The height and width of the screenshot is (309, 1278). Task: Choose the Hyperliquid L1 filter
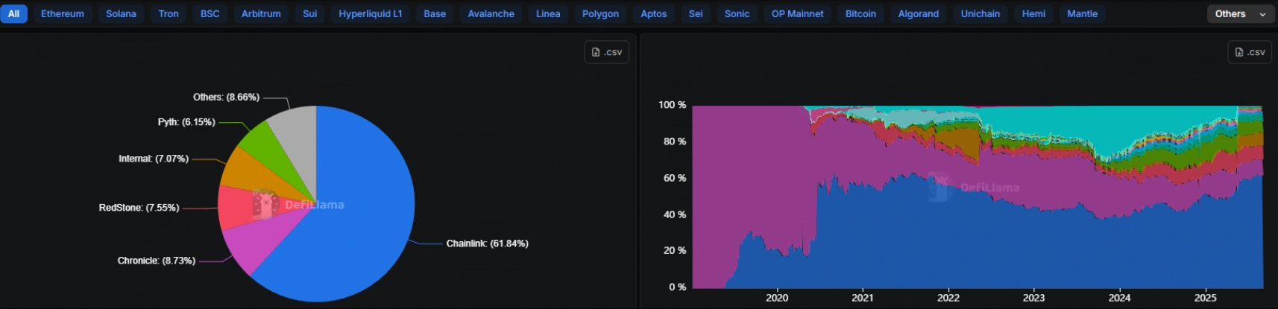370,13
